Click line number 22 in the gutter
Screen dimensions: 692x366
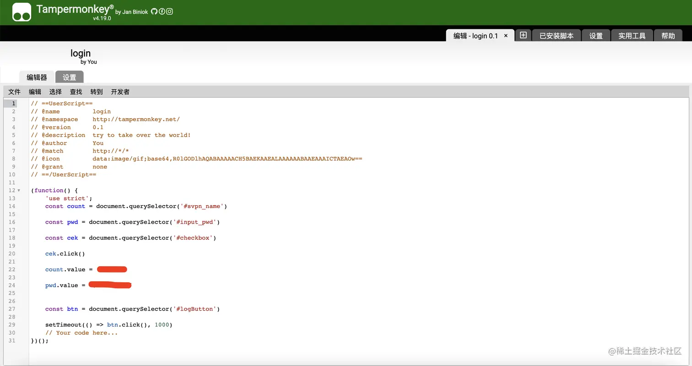pyautogui.click(x=12, y=269)
